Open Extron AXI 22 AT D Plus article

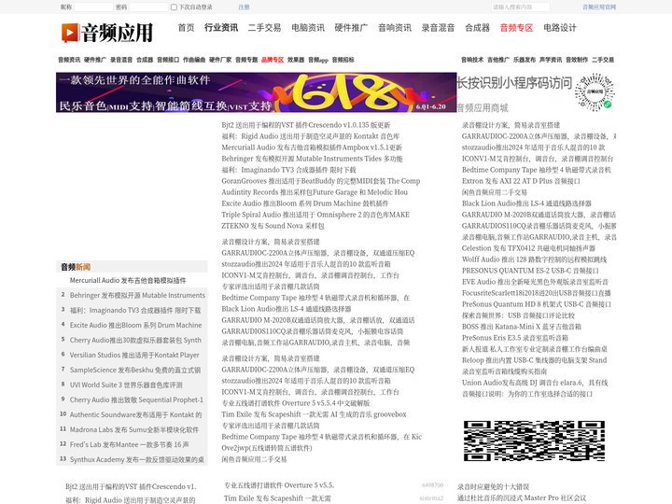(x=521, y=181)
